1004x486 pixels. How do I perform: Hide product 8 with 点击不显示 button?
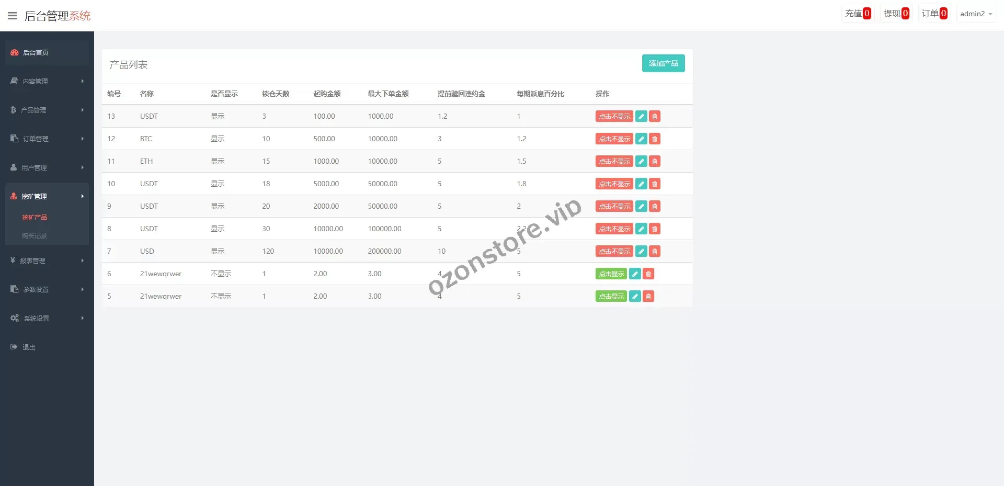pyautogui.click(x=614, y=229)
